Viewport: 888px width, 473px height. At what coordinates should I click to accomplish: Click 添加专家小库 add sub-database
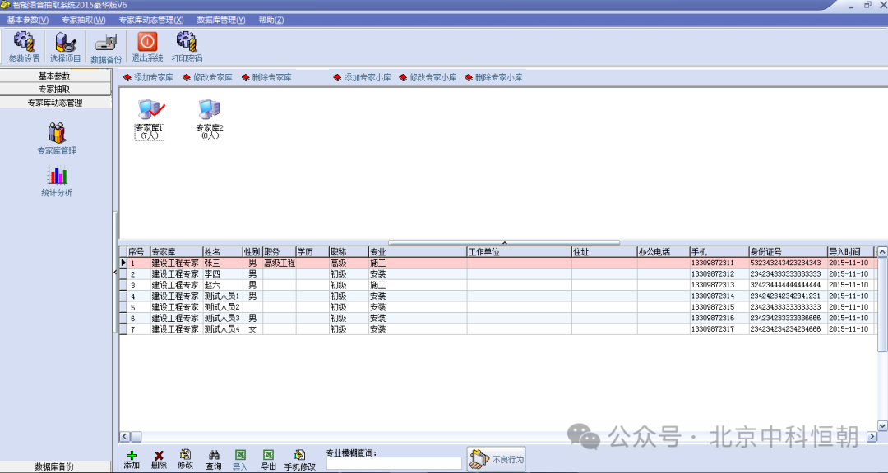[x=362, y=77]
